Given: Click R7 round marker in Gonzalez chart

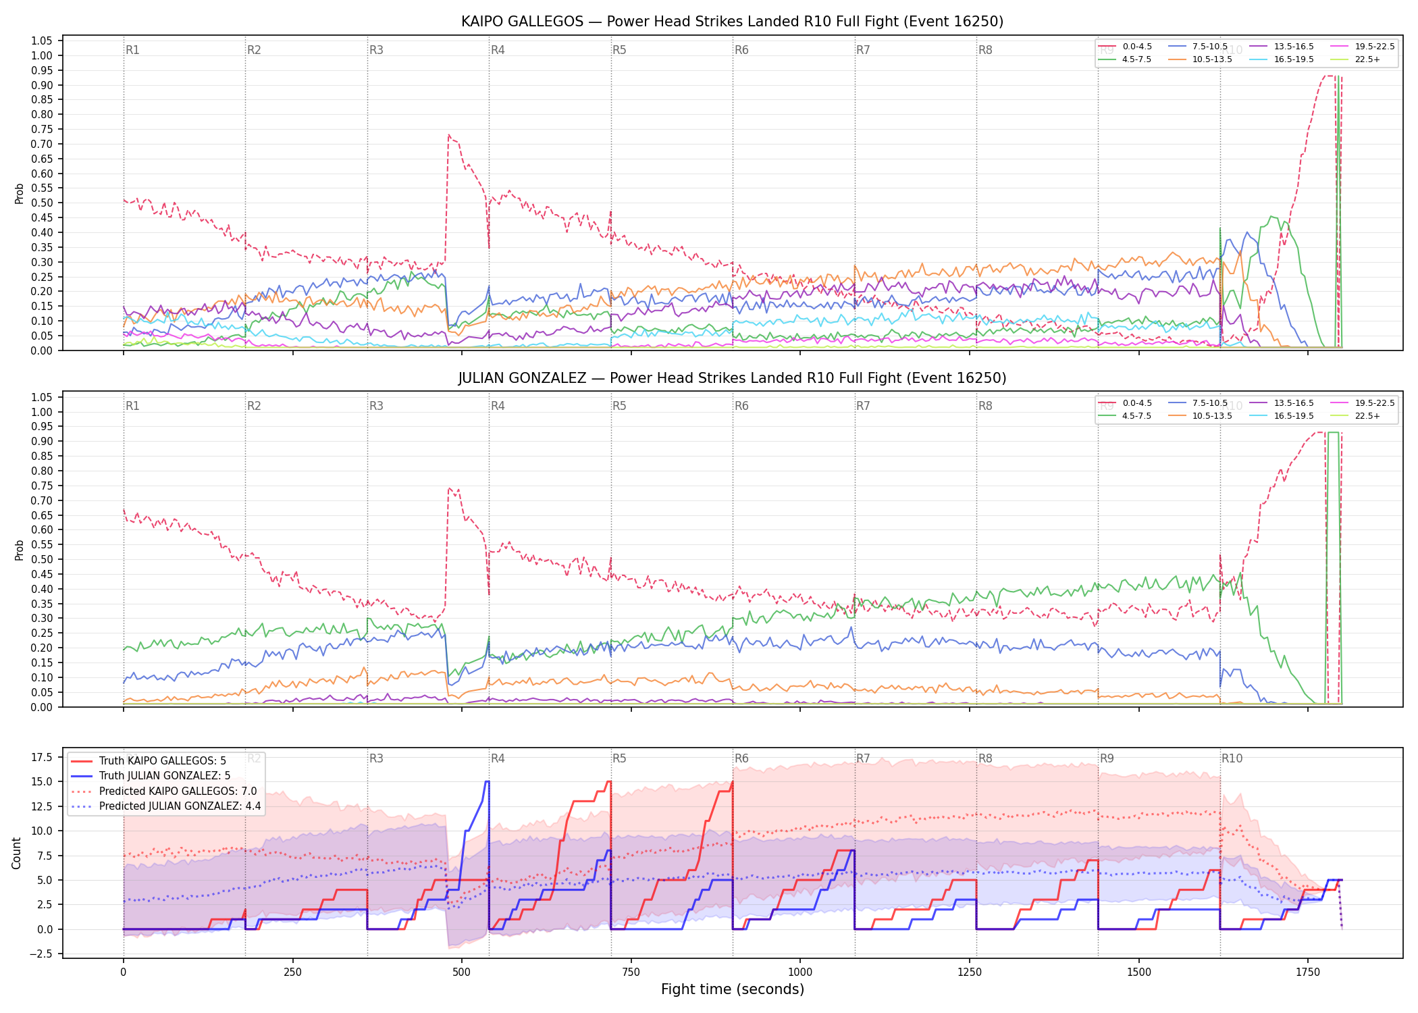Looking at the screenshot, I should tap(863, 406).
